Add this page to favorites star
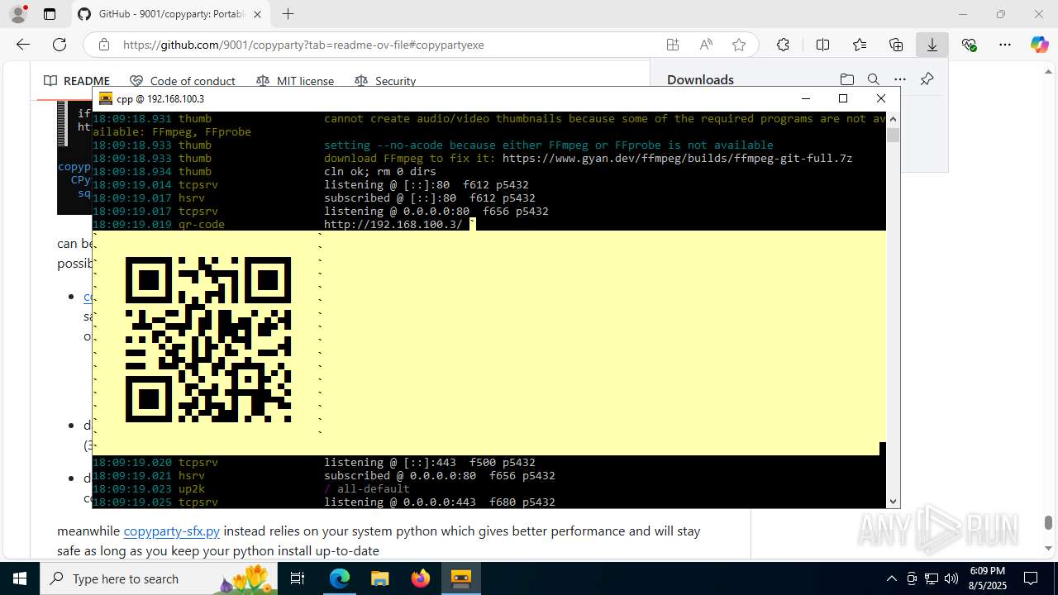The height and width of the screenshot is (595, 1058). (739, 45)
